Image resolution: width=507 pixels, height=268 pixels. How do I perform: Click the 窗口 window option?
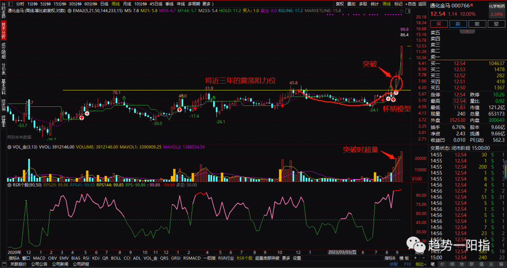[x=26, y=258]
